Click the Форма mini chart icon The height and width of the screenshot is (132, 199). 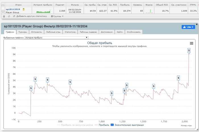pyautogui.click(x=148, y=11)
